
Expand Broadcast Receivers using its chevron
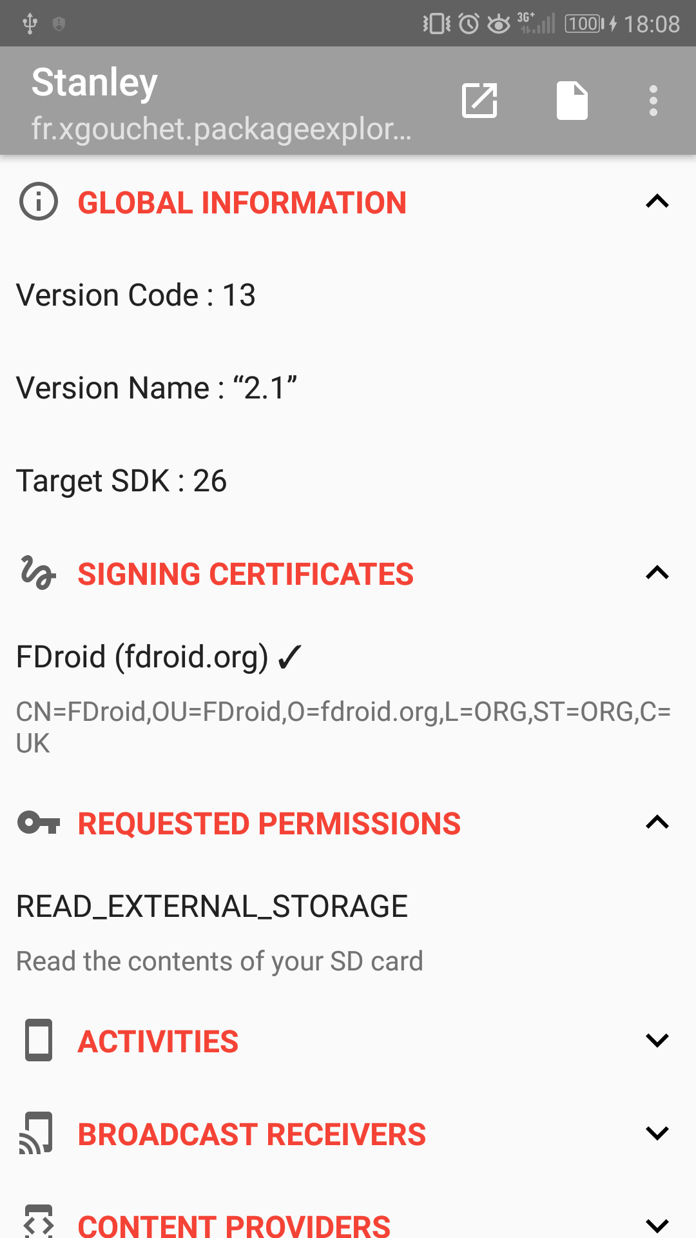click(657, 1133)
